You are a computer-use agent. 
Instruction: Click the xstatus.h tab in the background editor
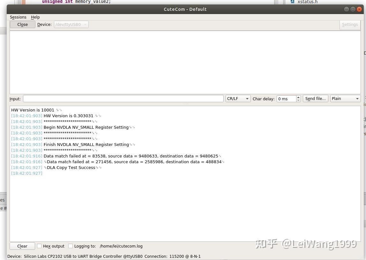coord(307,2)
